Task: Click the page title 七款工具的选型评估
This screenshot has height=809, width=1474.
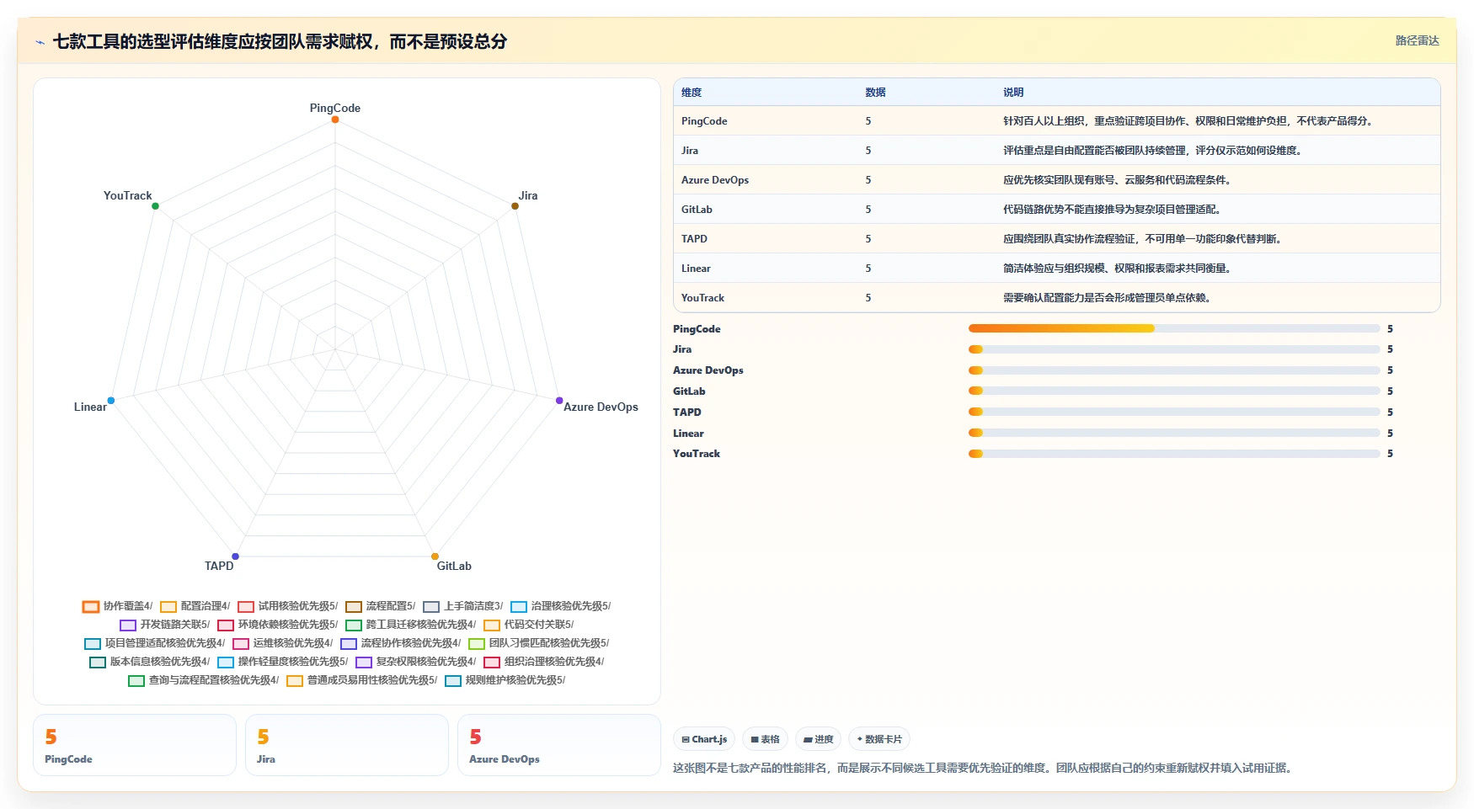Action: [x=280, y=41]
